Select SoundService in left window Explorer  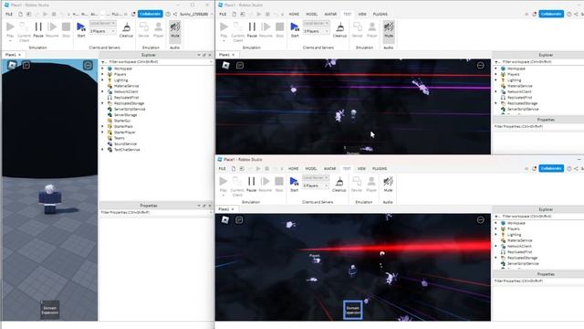click(x=125, y=143)
